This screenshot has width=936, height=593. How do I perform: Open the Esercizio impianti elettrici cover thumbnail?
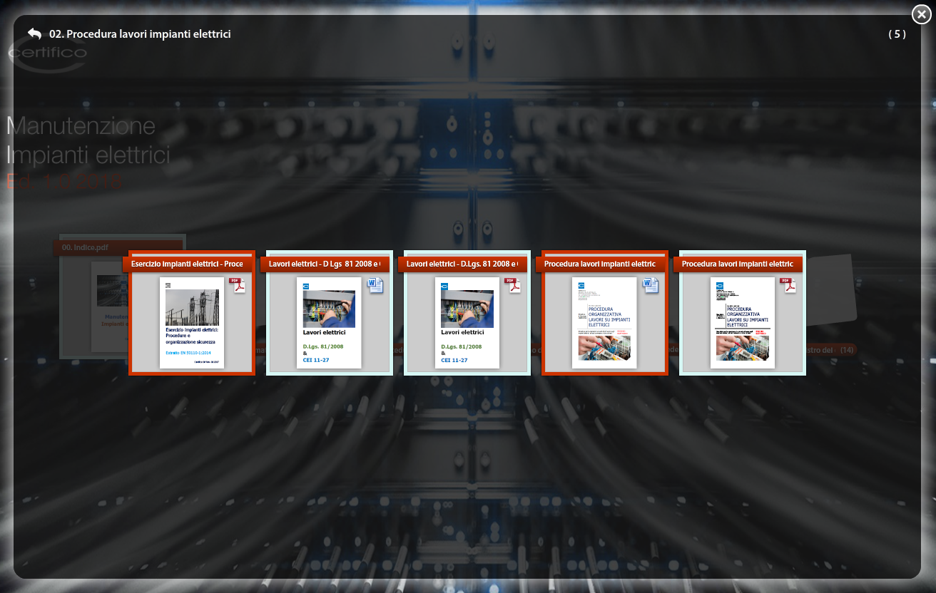[x=192, y=323]
